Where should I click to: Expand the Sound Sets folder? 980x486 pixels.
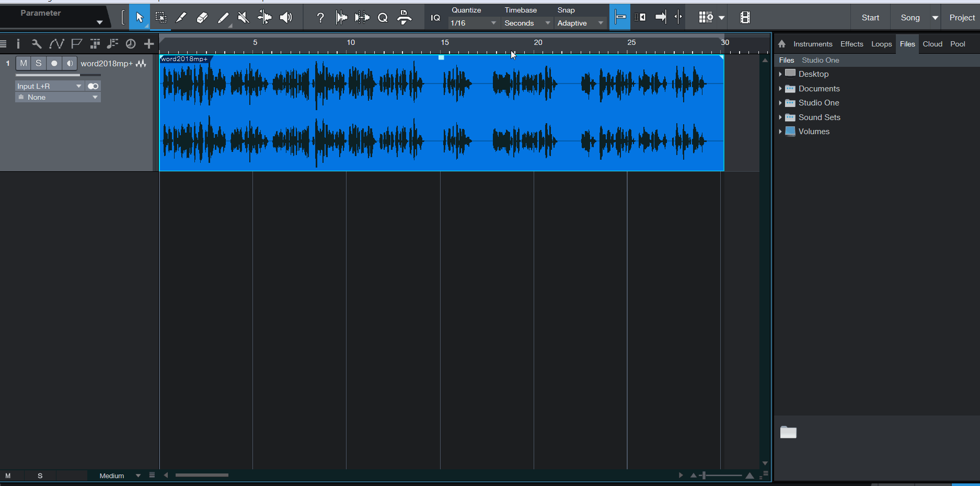tap(780, 117)
